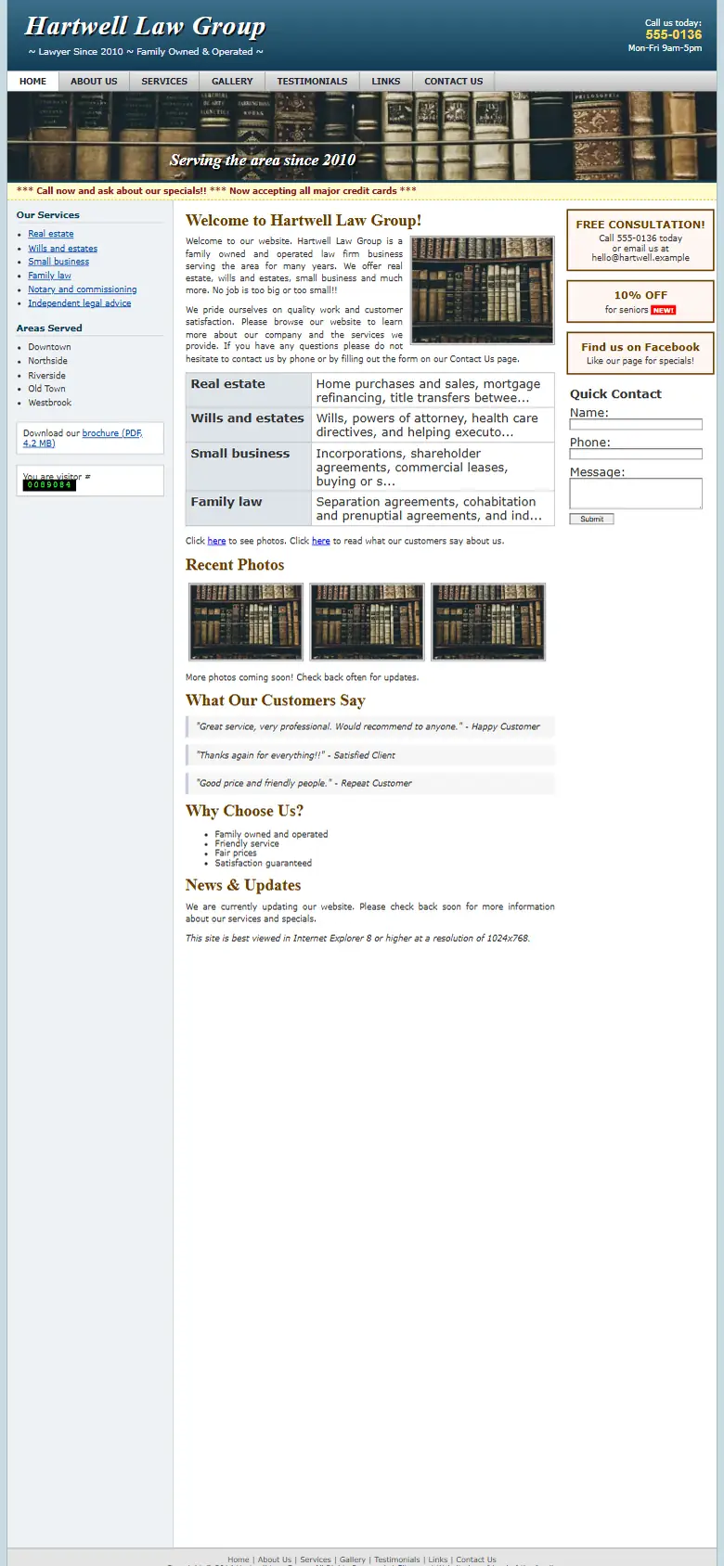Viewport: 724px width, 1566px height.
Task: Switch to the GALLERY tab
Action: tap(232, 82)
